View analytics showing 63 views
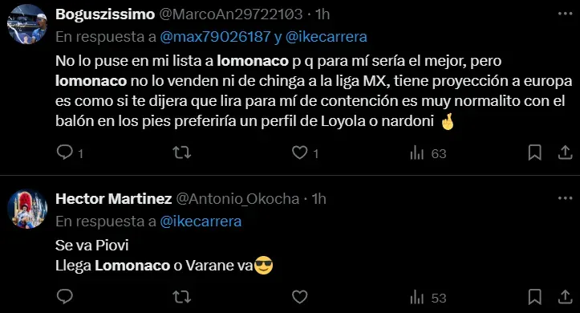This screenshot has height=313, width=580. 428,153
